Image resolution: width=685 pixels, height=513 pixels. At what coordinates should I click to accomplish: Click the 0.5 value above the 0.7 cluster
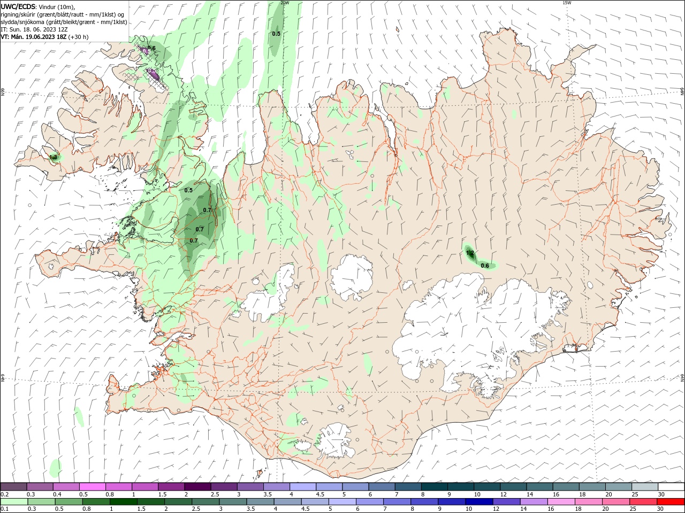tap(188, 190)
